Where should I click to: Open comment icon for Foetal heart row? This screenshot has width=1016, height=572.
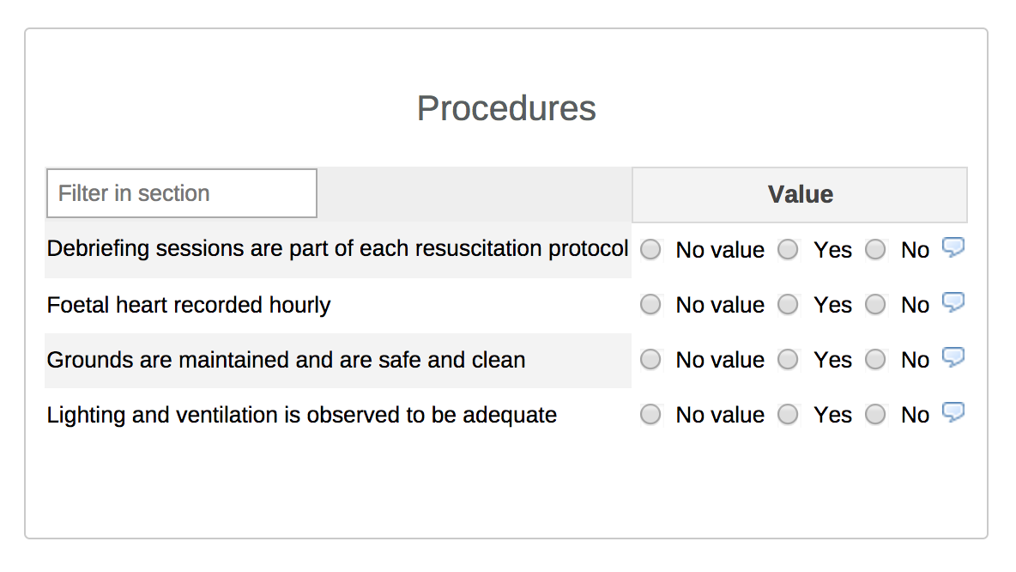coord(952,303)
